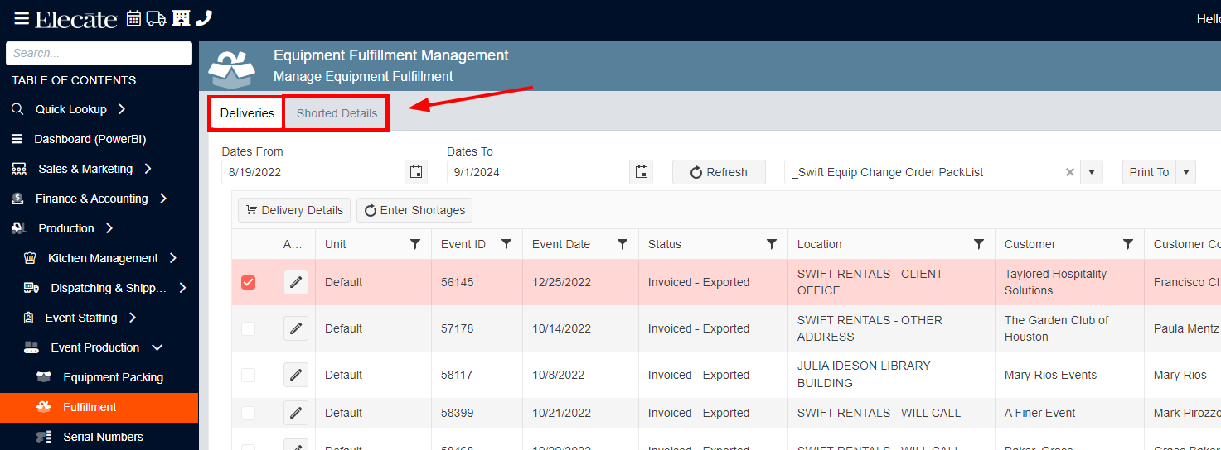Expand the Dispatching & Shipping section

[x=182, y=288]
